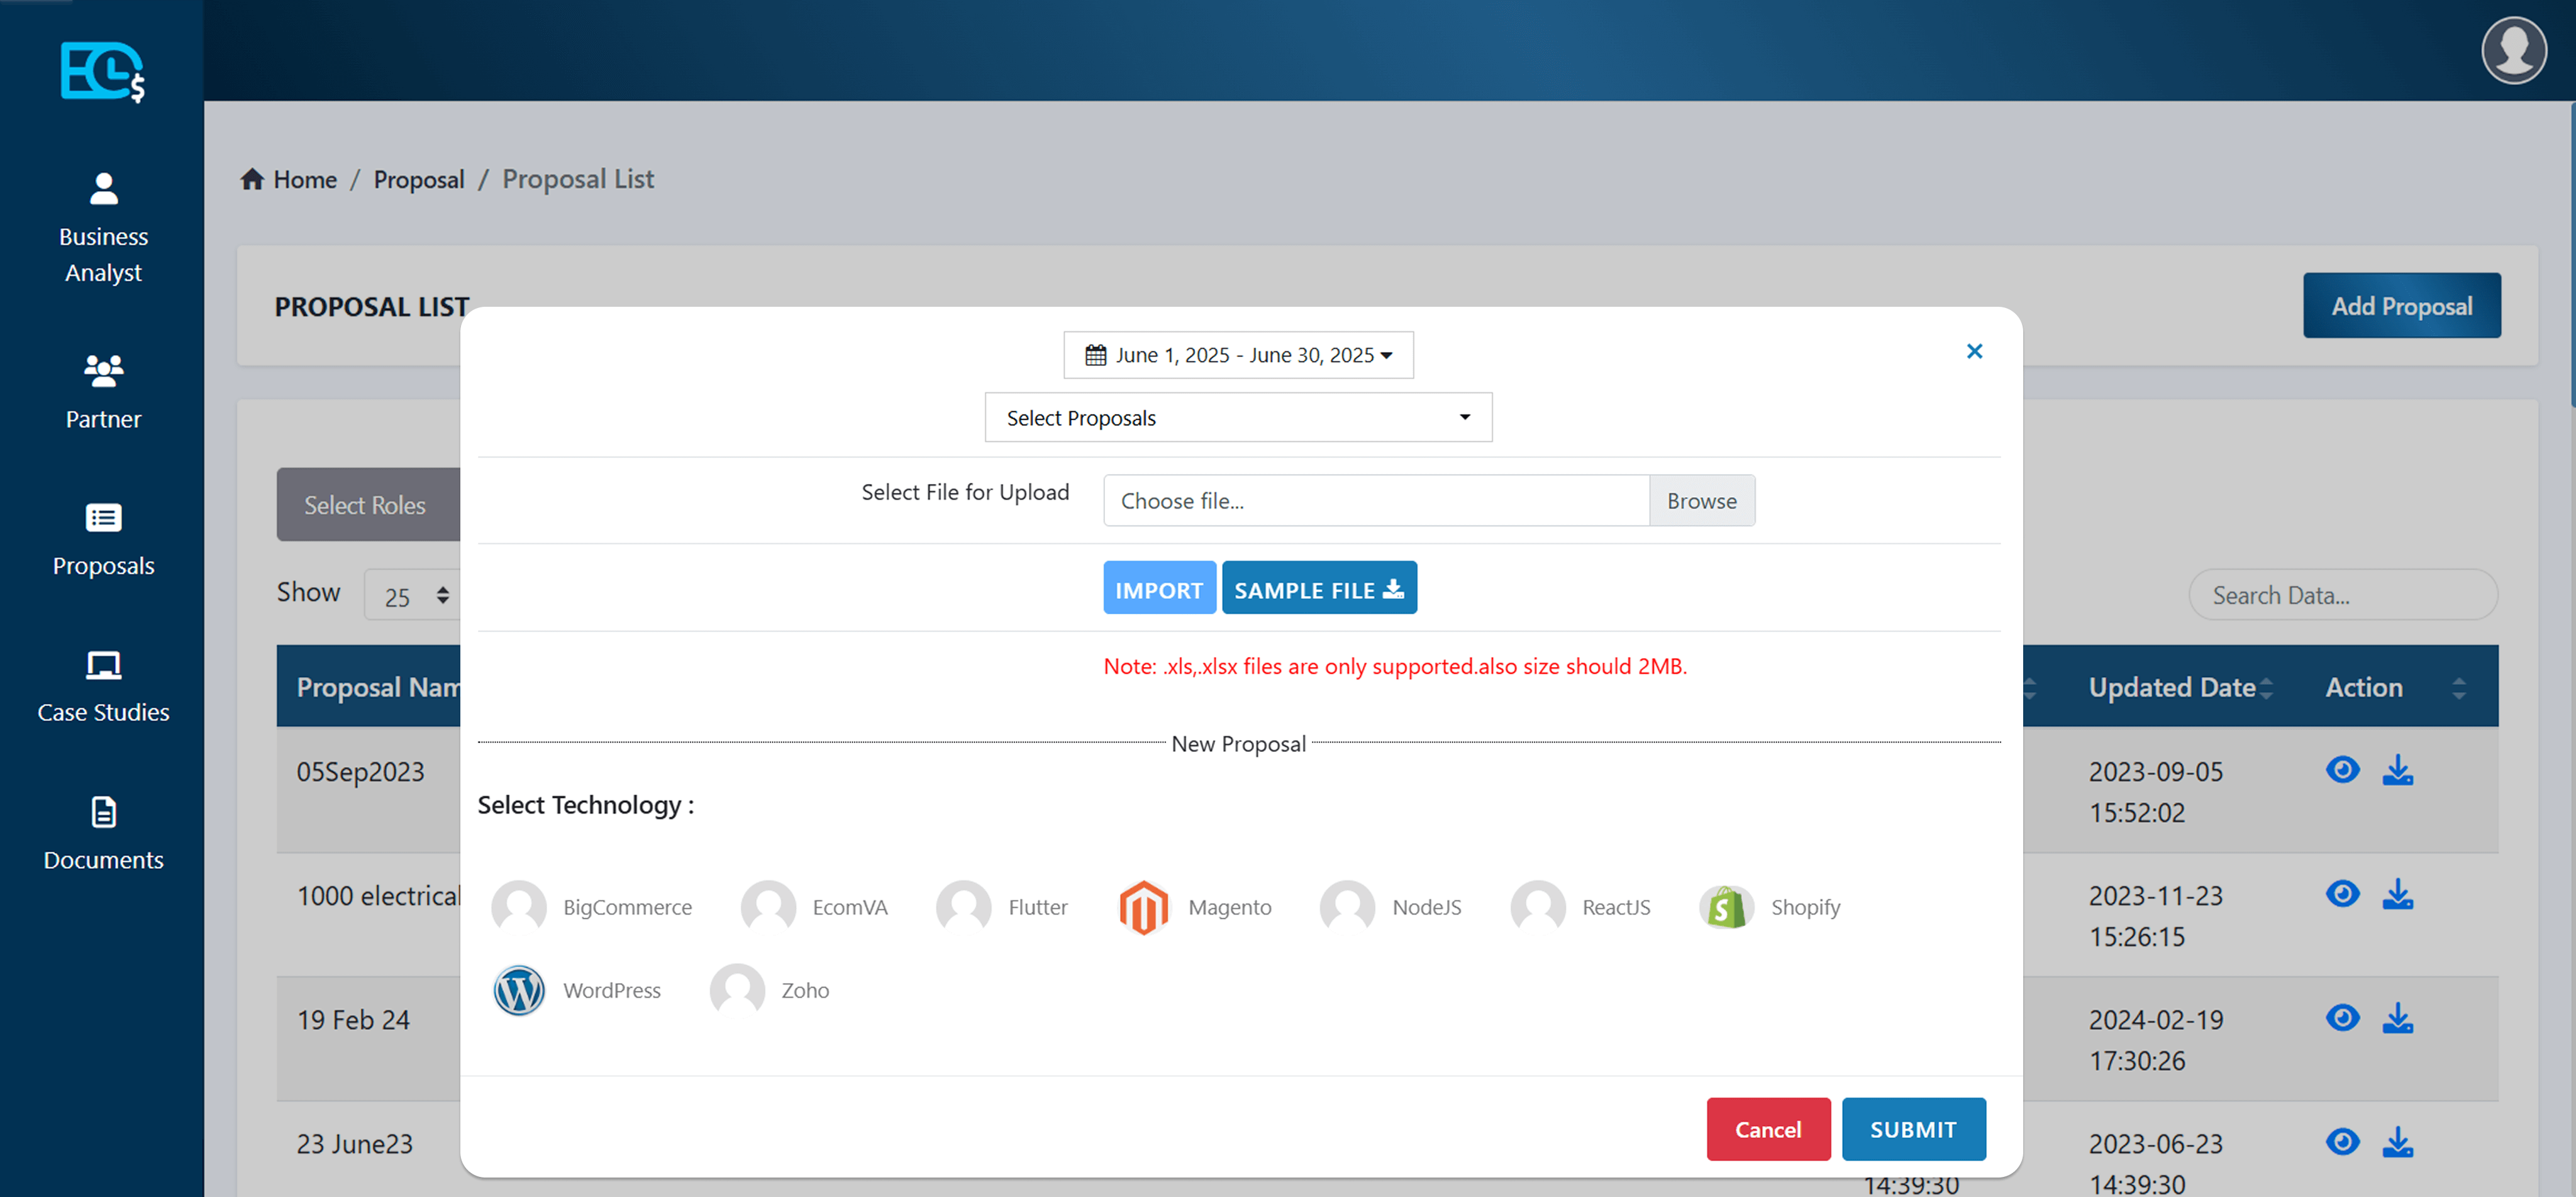Open Case Studies sidebar section

[103, 687]
